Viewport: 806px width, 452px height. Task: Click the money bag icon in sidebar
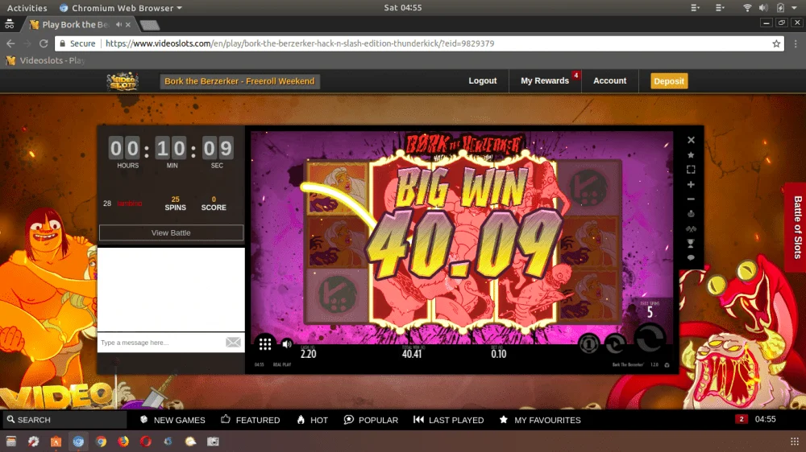[x=691, y=214]
